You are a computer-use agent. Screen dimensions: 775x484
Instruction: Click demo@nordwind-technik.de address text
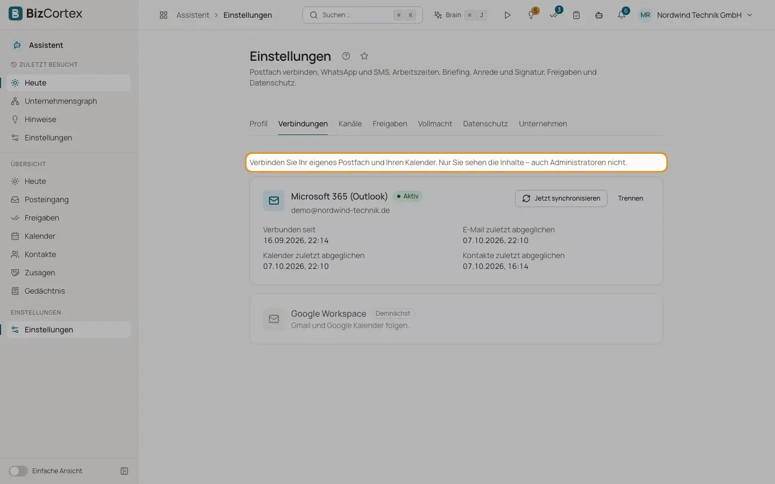tap(340, 210)
